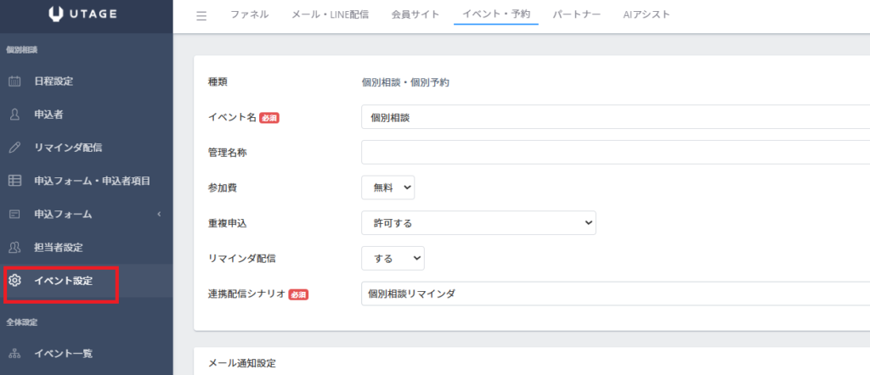870x375 pixels.
Task: Click the sitemap icon beside イベント一覧
Action: pyautogui.click(x=14, y=354)
